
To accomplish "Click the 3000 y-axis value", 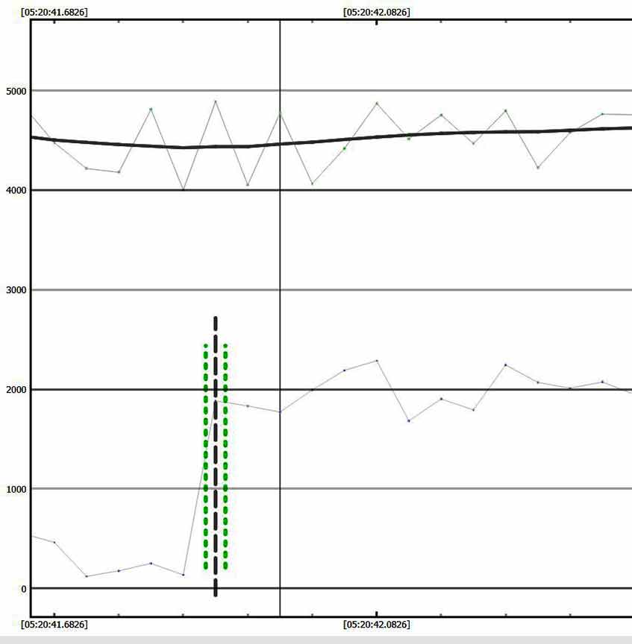I will tap(16, 290).
